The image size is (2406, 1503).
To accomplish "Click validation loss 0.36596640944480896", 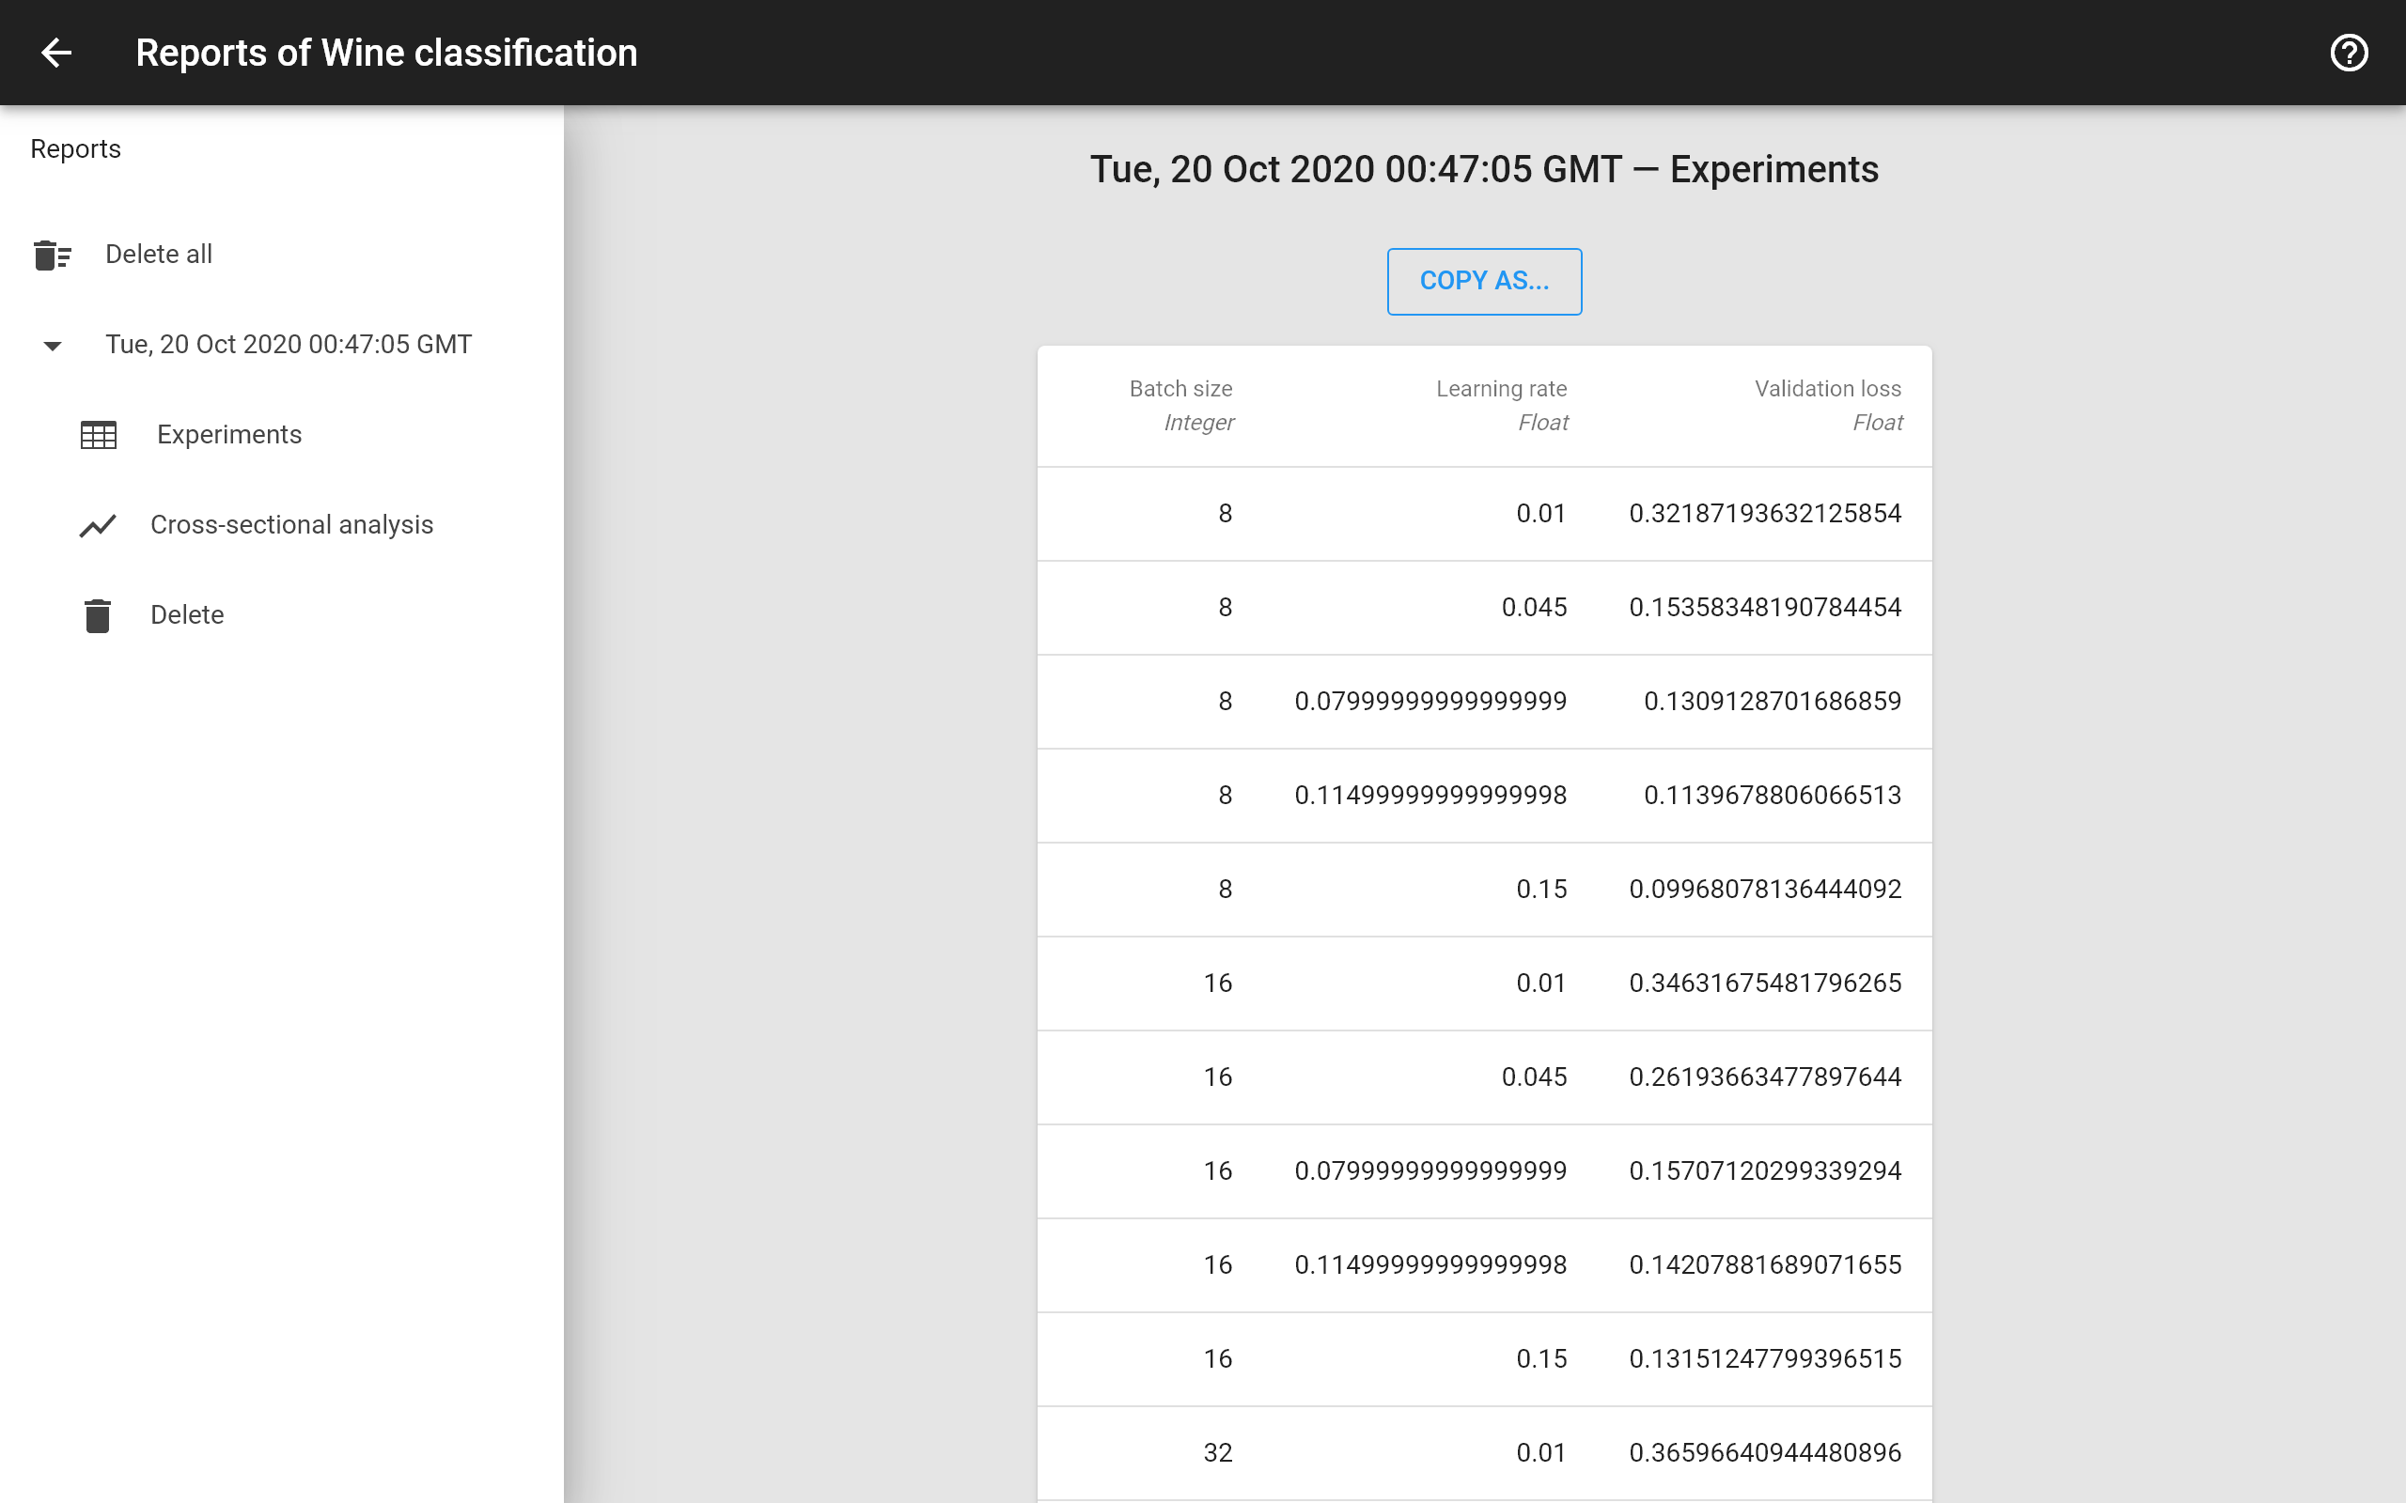I will [1765, 1453].
